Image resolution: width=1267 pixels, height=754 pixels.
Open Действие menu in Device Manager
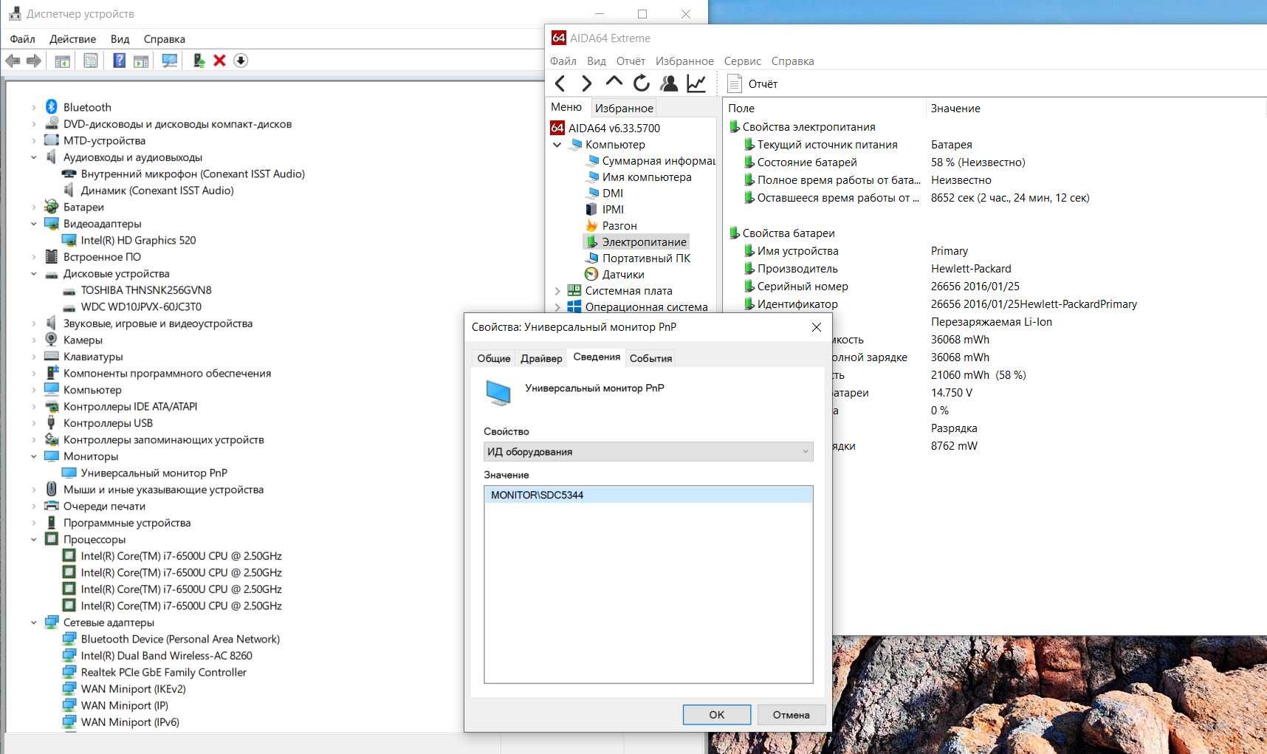click(x=72, y=39)
